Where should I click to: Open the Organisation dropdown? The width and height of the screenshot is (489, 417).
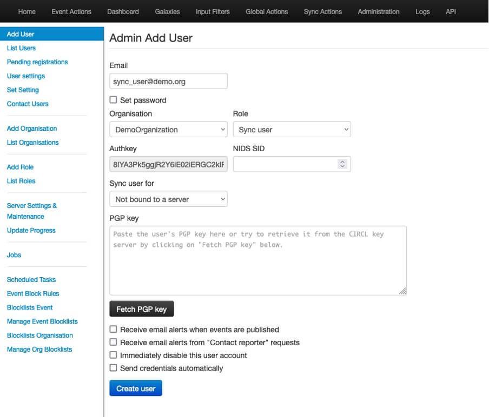(168, 130)
